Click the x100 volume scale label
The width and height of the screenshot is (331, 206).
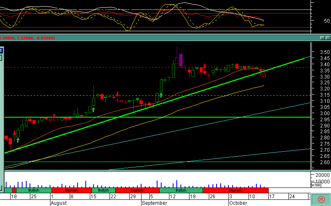pos(316,185)
